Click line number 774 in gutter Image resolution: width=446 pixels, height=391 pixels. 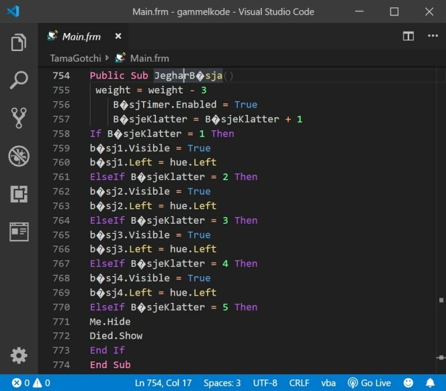click(x=61, y=365)
